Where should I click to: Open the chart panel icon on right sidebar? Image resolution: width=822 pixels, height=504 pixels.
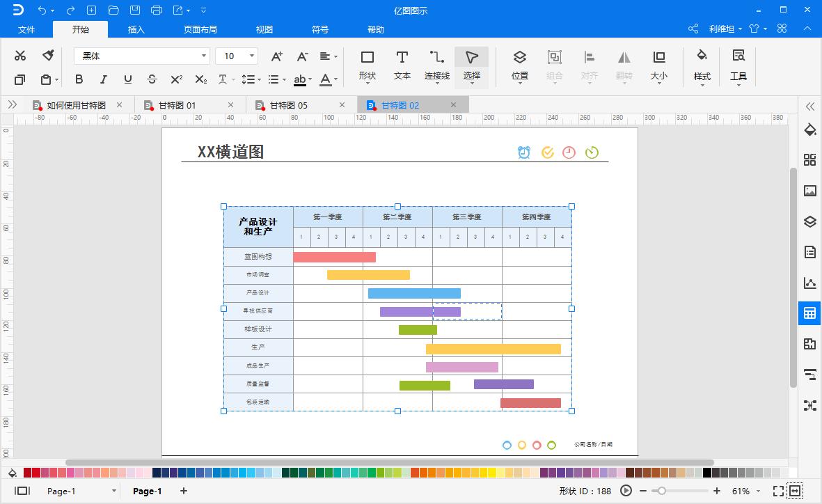click(x=809, y=283)
